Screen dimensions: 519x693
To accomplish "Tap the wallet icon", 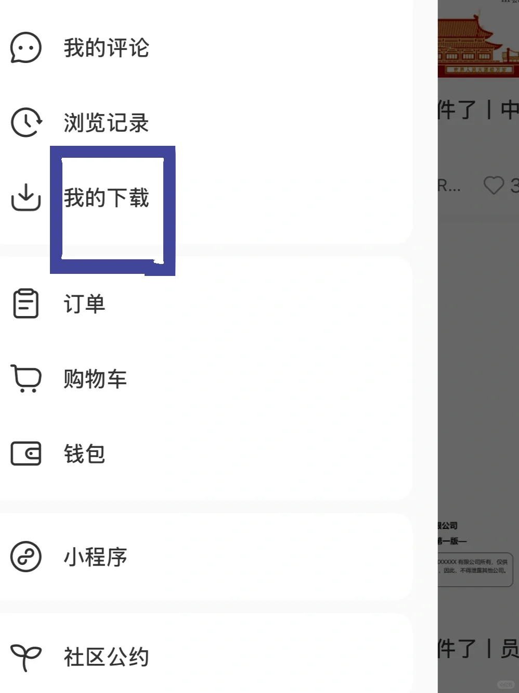I will 25,453.
